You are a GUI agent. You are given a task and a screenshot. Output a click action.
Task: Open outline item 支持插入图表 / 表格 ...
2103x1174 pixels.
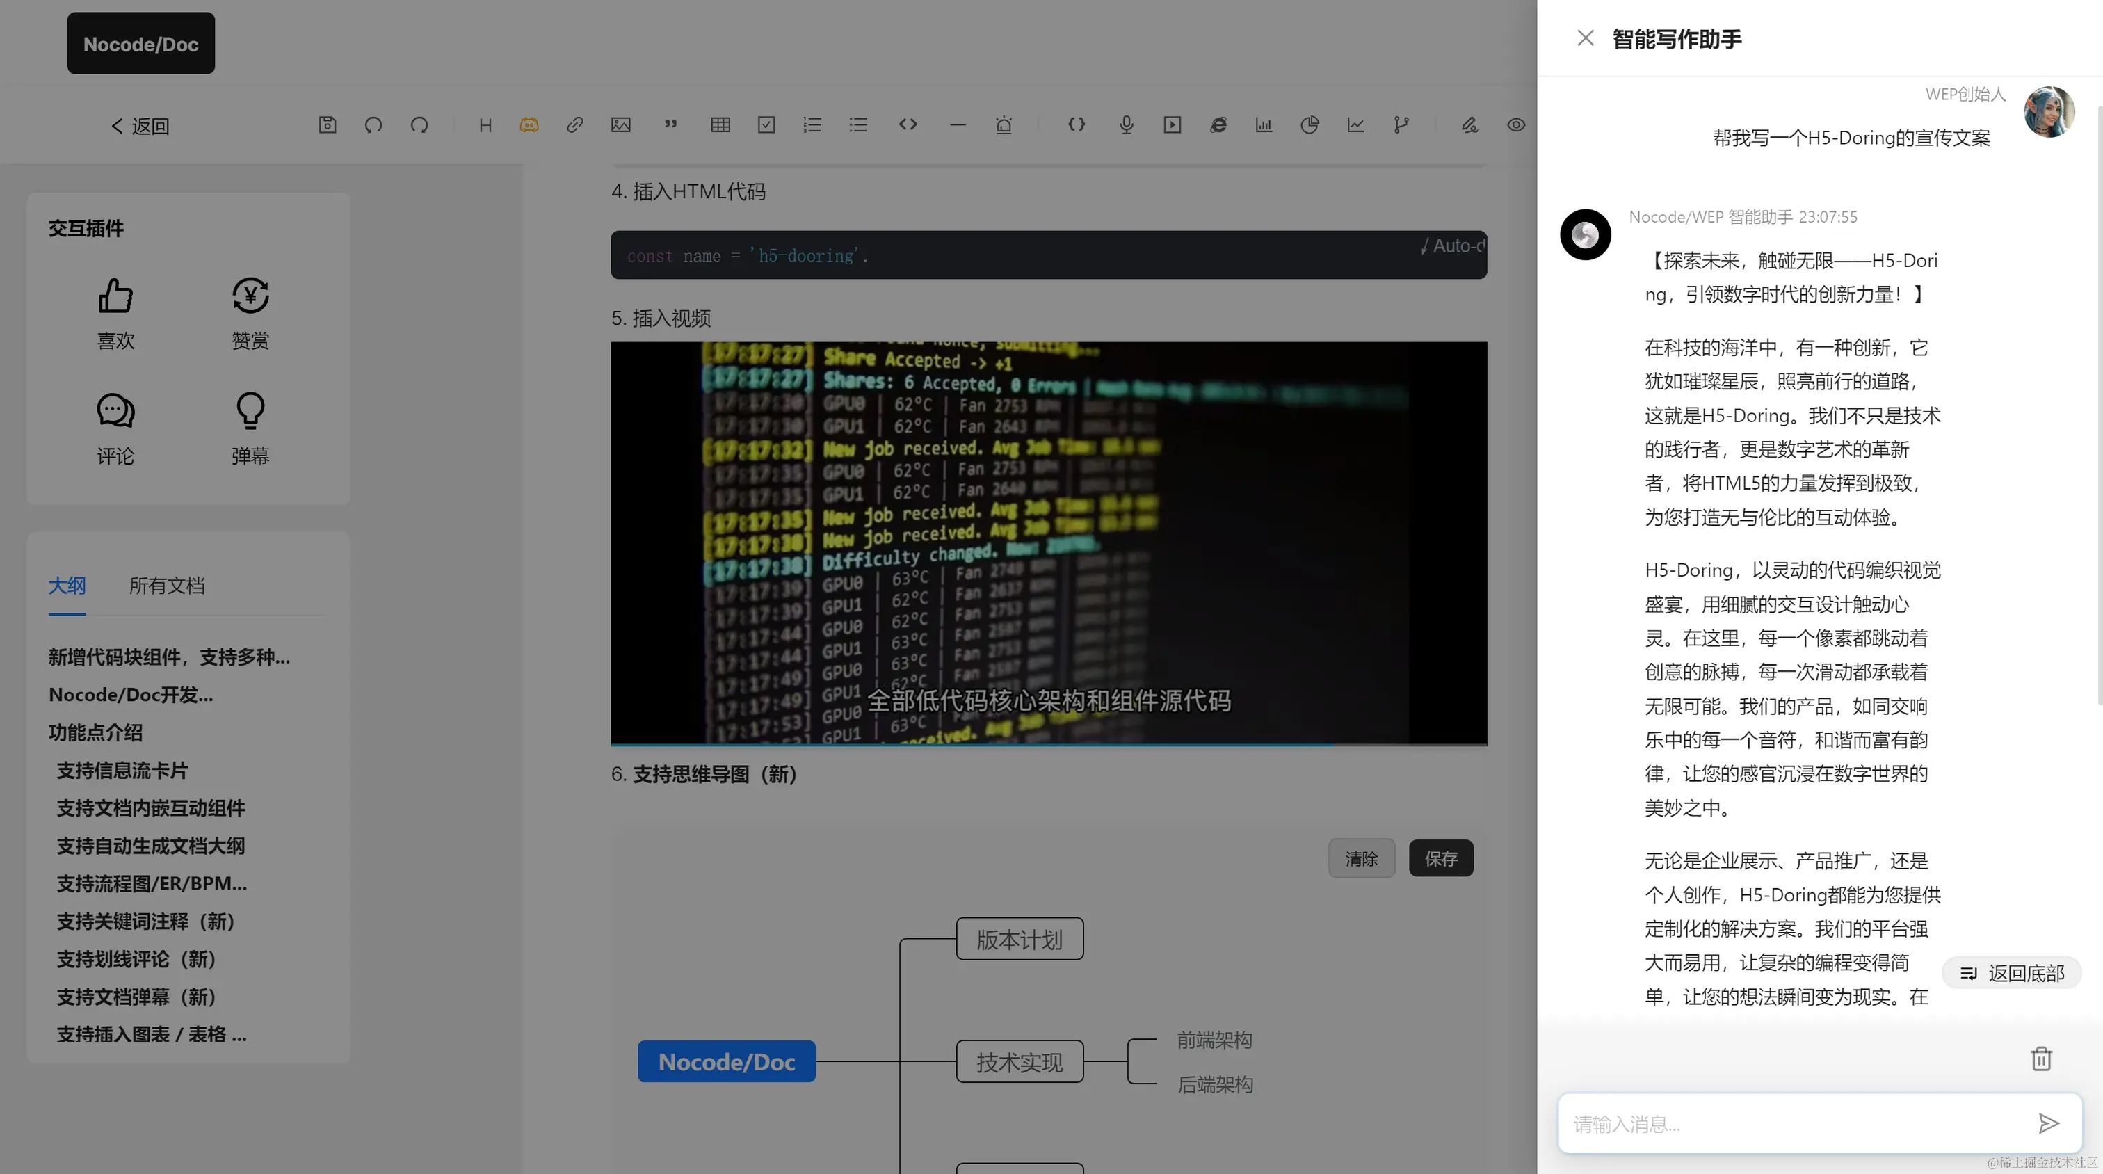click(151, 1034)
